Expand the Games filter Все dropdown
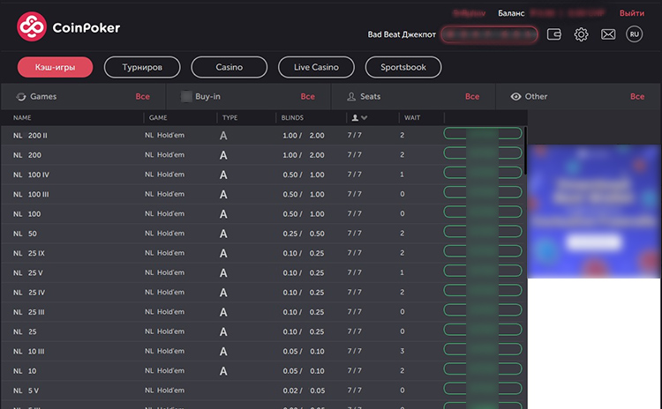 [x=142, y=96]
